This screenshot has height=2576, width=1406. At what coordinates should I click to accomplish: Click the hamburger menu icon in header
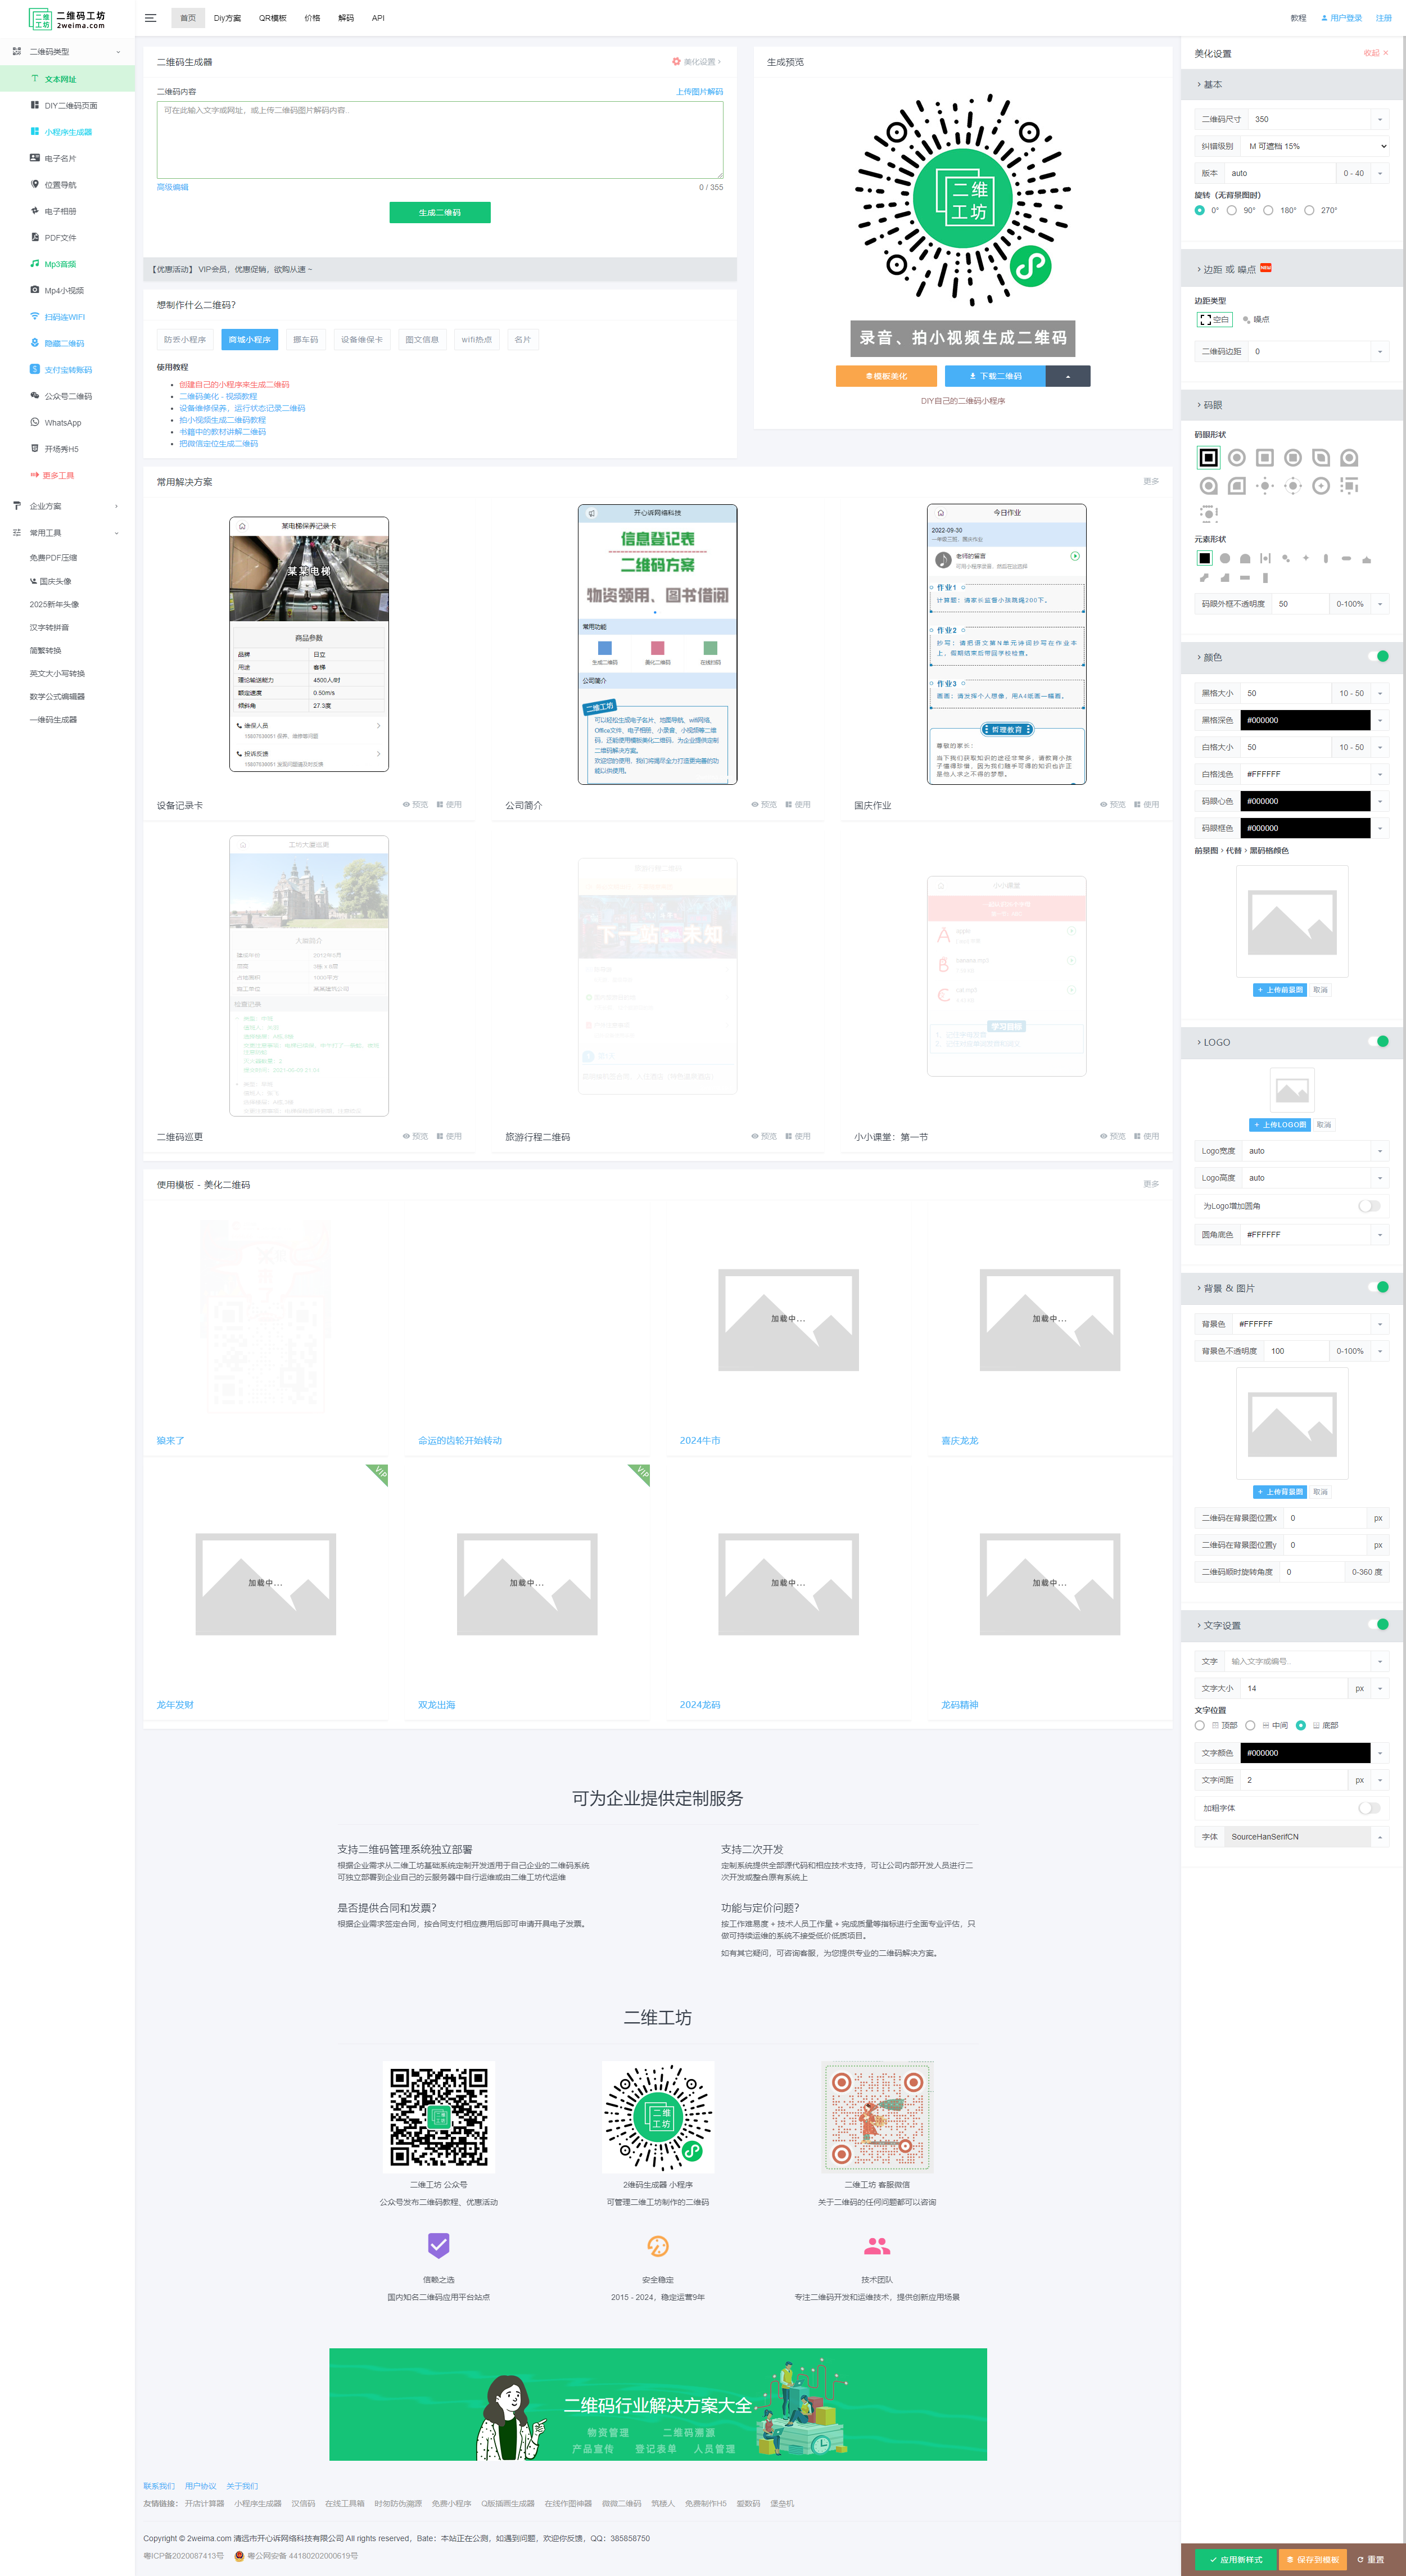coord(151,18)
